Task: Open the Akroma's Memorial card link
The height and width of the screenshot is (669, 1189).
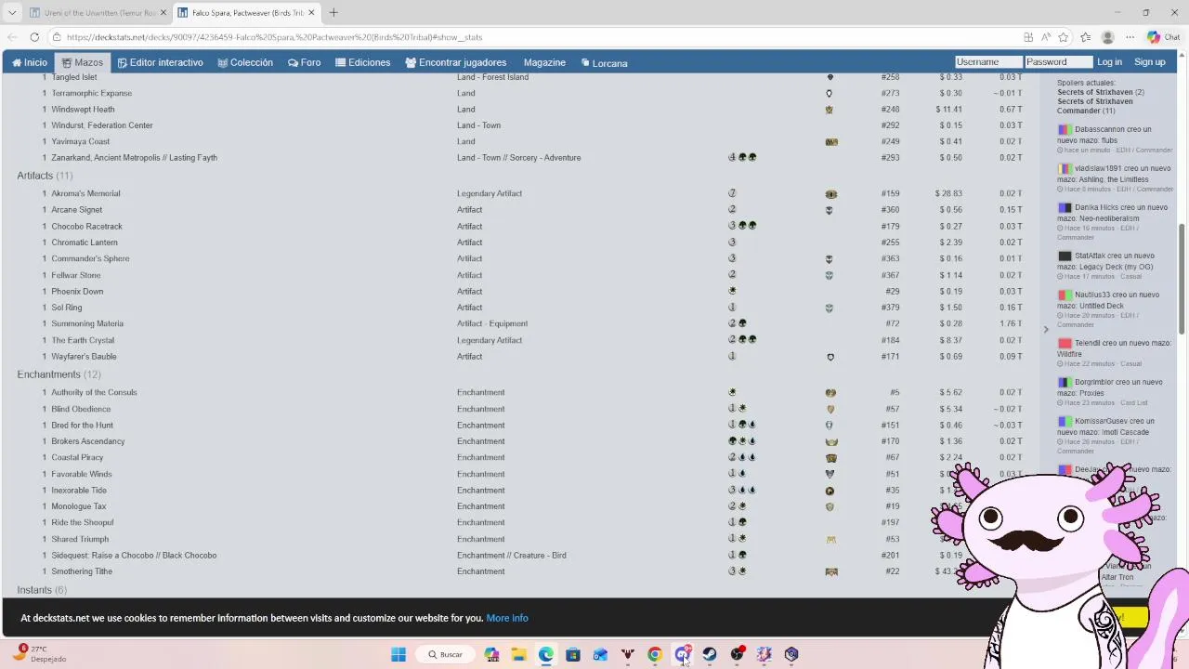Action: (x=85, y=193)
